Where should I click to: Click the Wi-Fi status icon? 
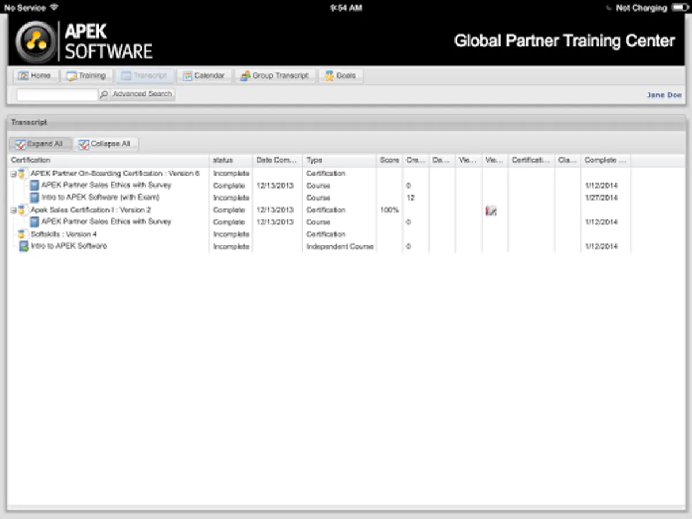click(54, 7)
